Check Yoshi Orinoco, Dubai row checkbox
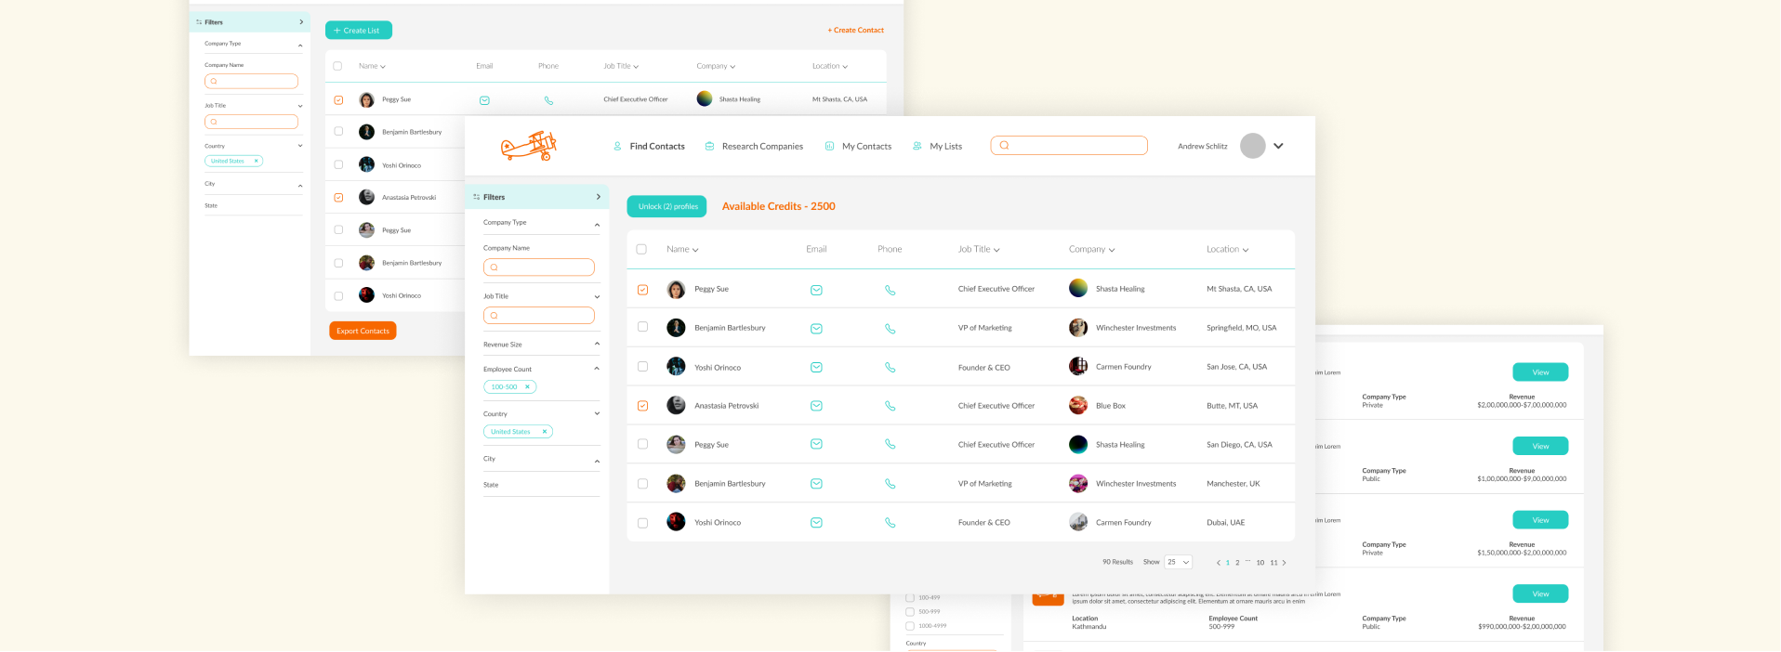 coord(642,523)
